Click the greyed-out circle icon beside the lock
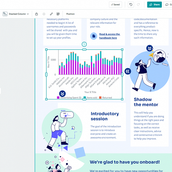This screenshot has height=172, width=172. (44, 14)
